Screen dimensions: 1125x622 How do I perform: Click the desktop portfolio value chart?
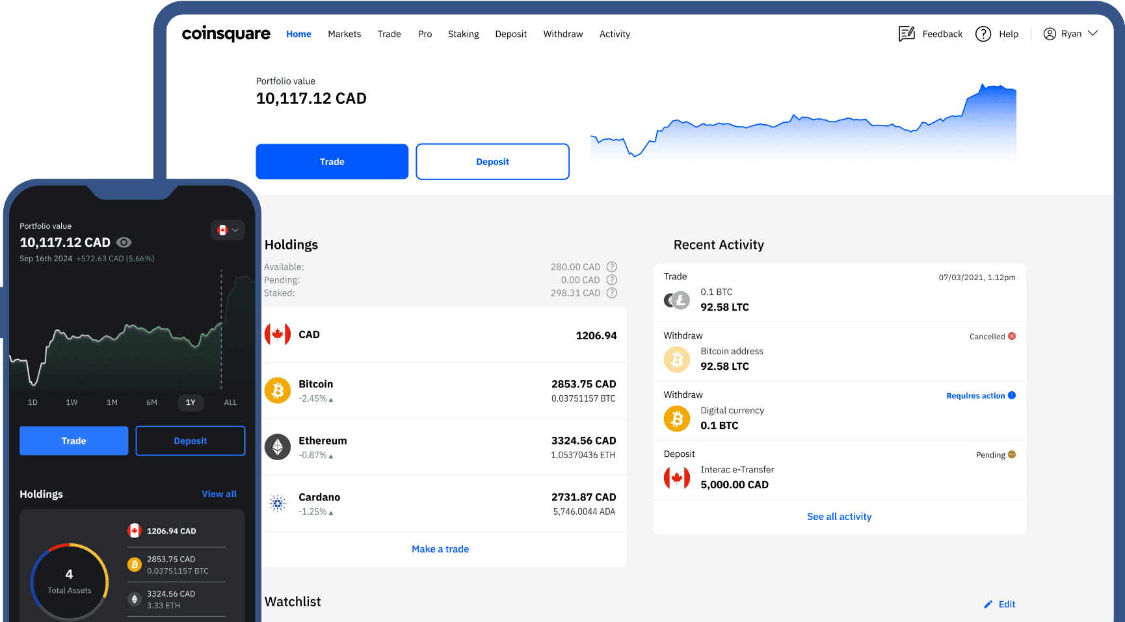pos(803,122)
